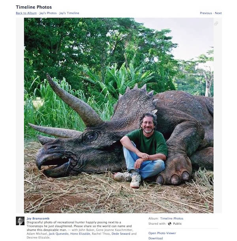Open tagged person Hono Elizalde
Image resolution: width=237 pixels, height=241 pixels.
pos(80,234)
